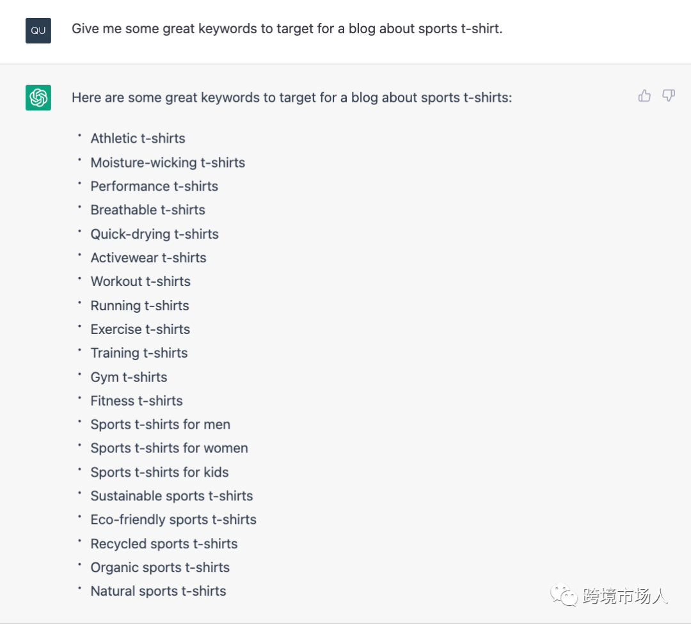
Task: Select the "Eco-friendly sports t-shirts" keyword
Action: pyautogui.click(x=173, y=520)
